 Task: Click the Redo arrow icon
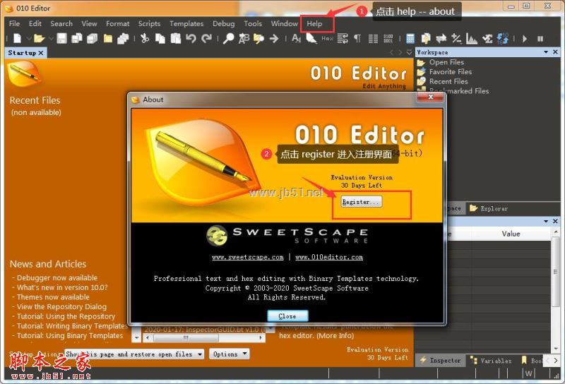(x=206, y=38)
